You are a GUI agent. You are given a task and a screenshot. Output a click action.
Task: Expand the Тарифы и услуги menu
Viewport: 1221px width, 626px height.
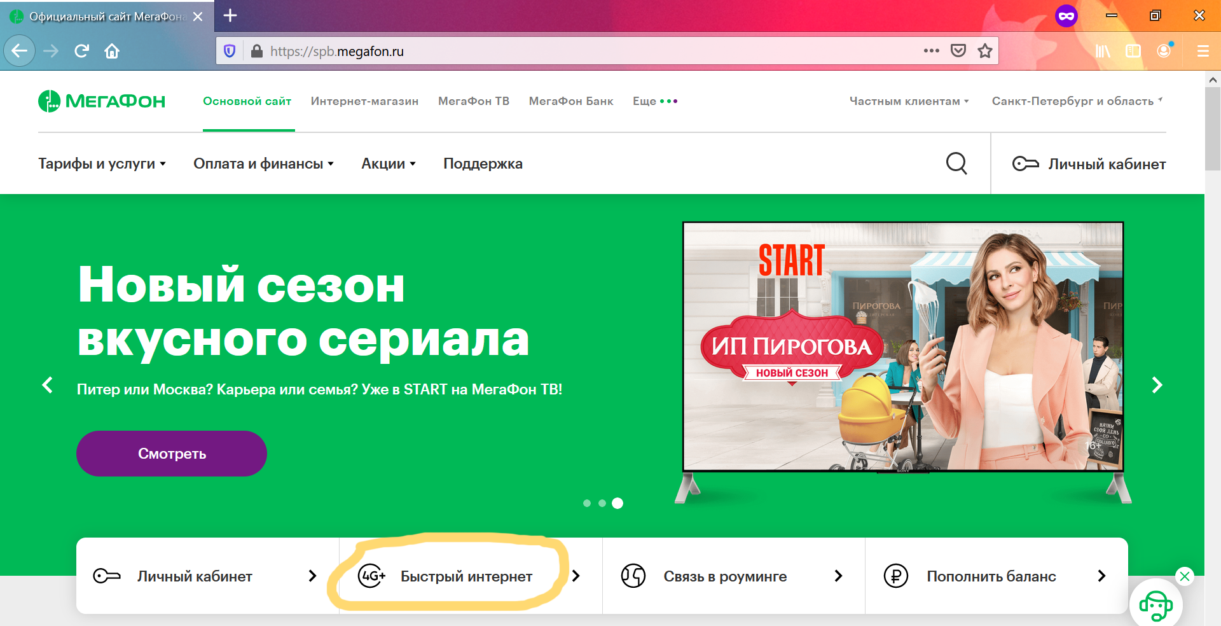click(x=102, y=163)
